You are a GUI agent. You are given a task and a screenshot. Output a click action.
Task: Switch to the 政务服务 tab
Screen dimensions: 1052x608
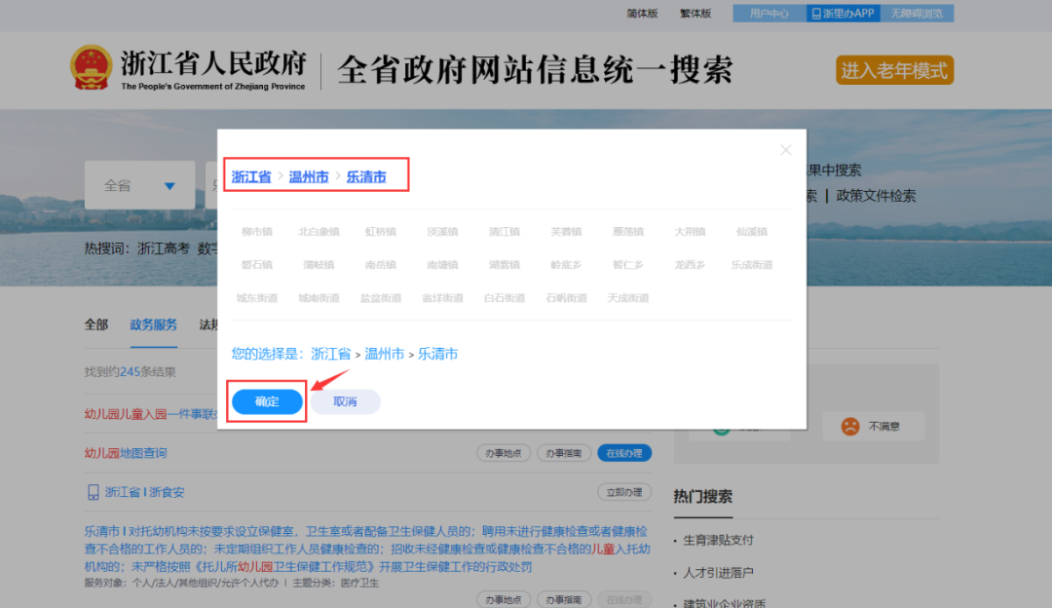click(154, 324)
